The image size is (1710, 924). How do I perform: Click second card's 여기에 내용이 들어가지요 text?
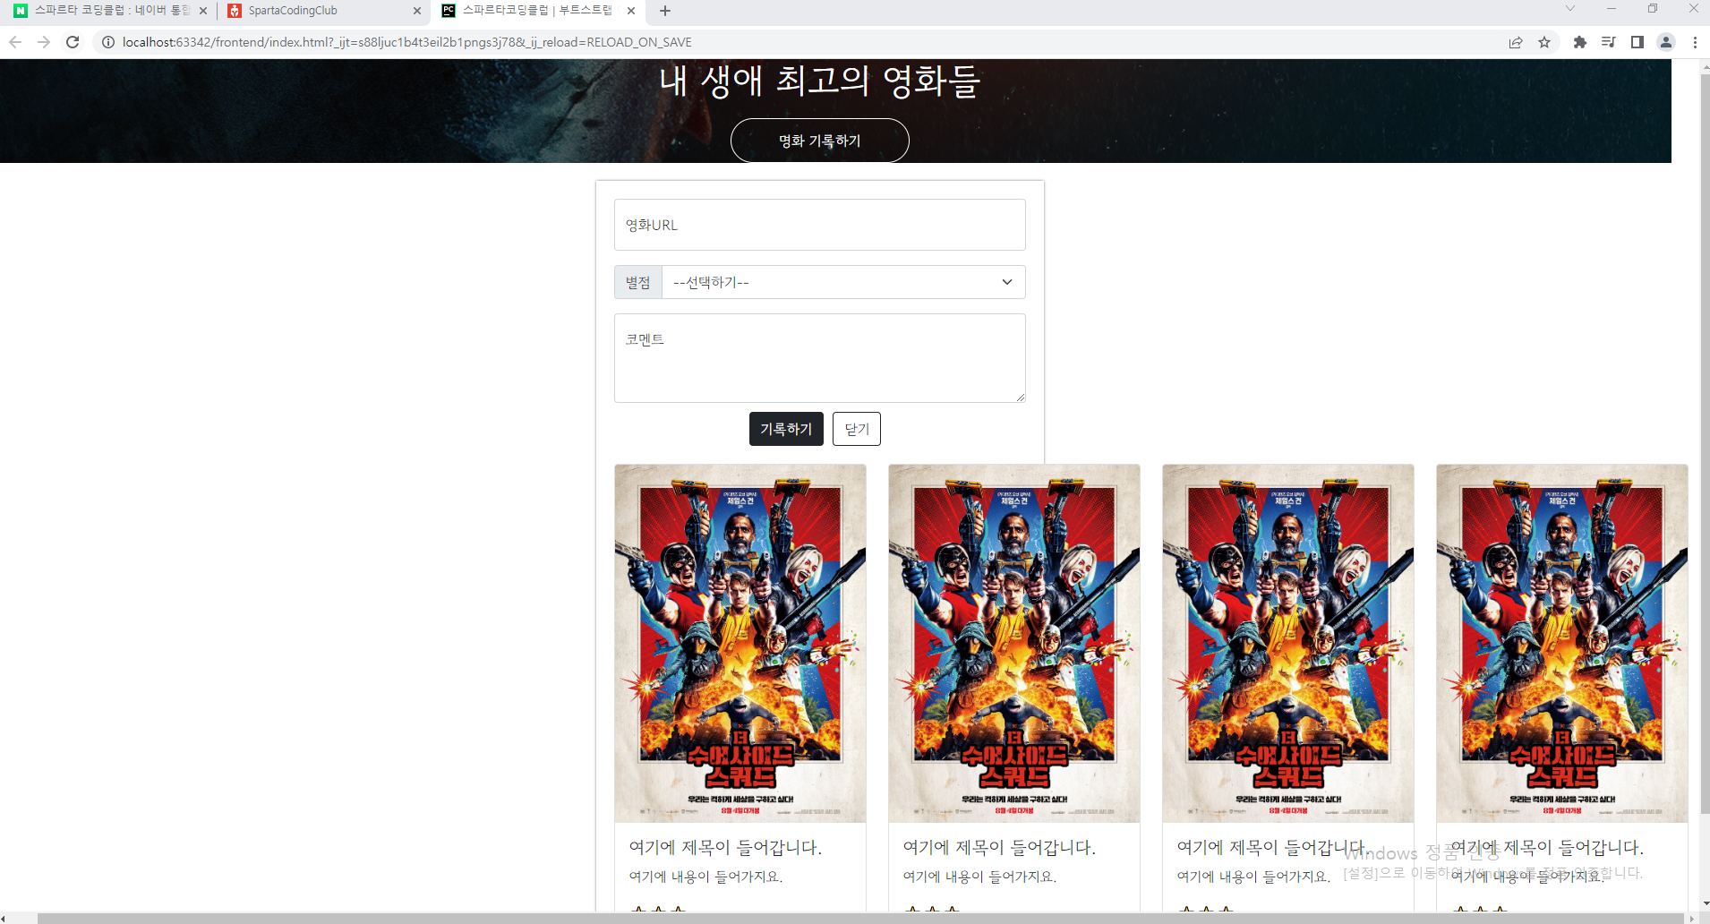pyautogui.click(x=979, y=877)
